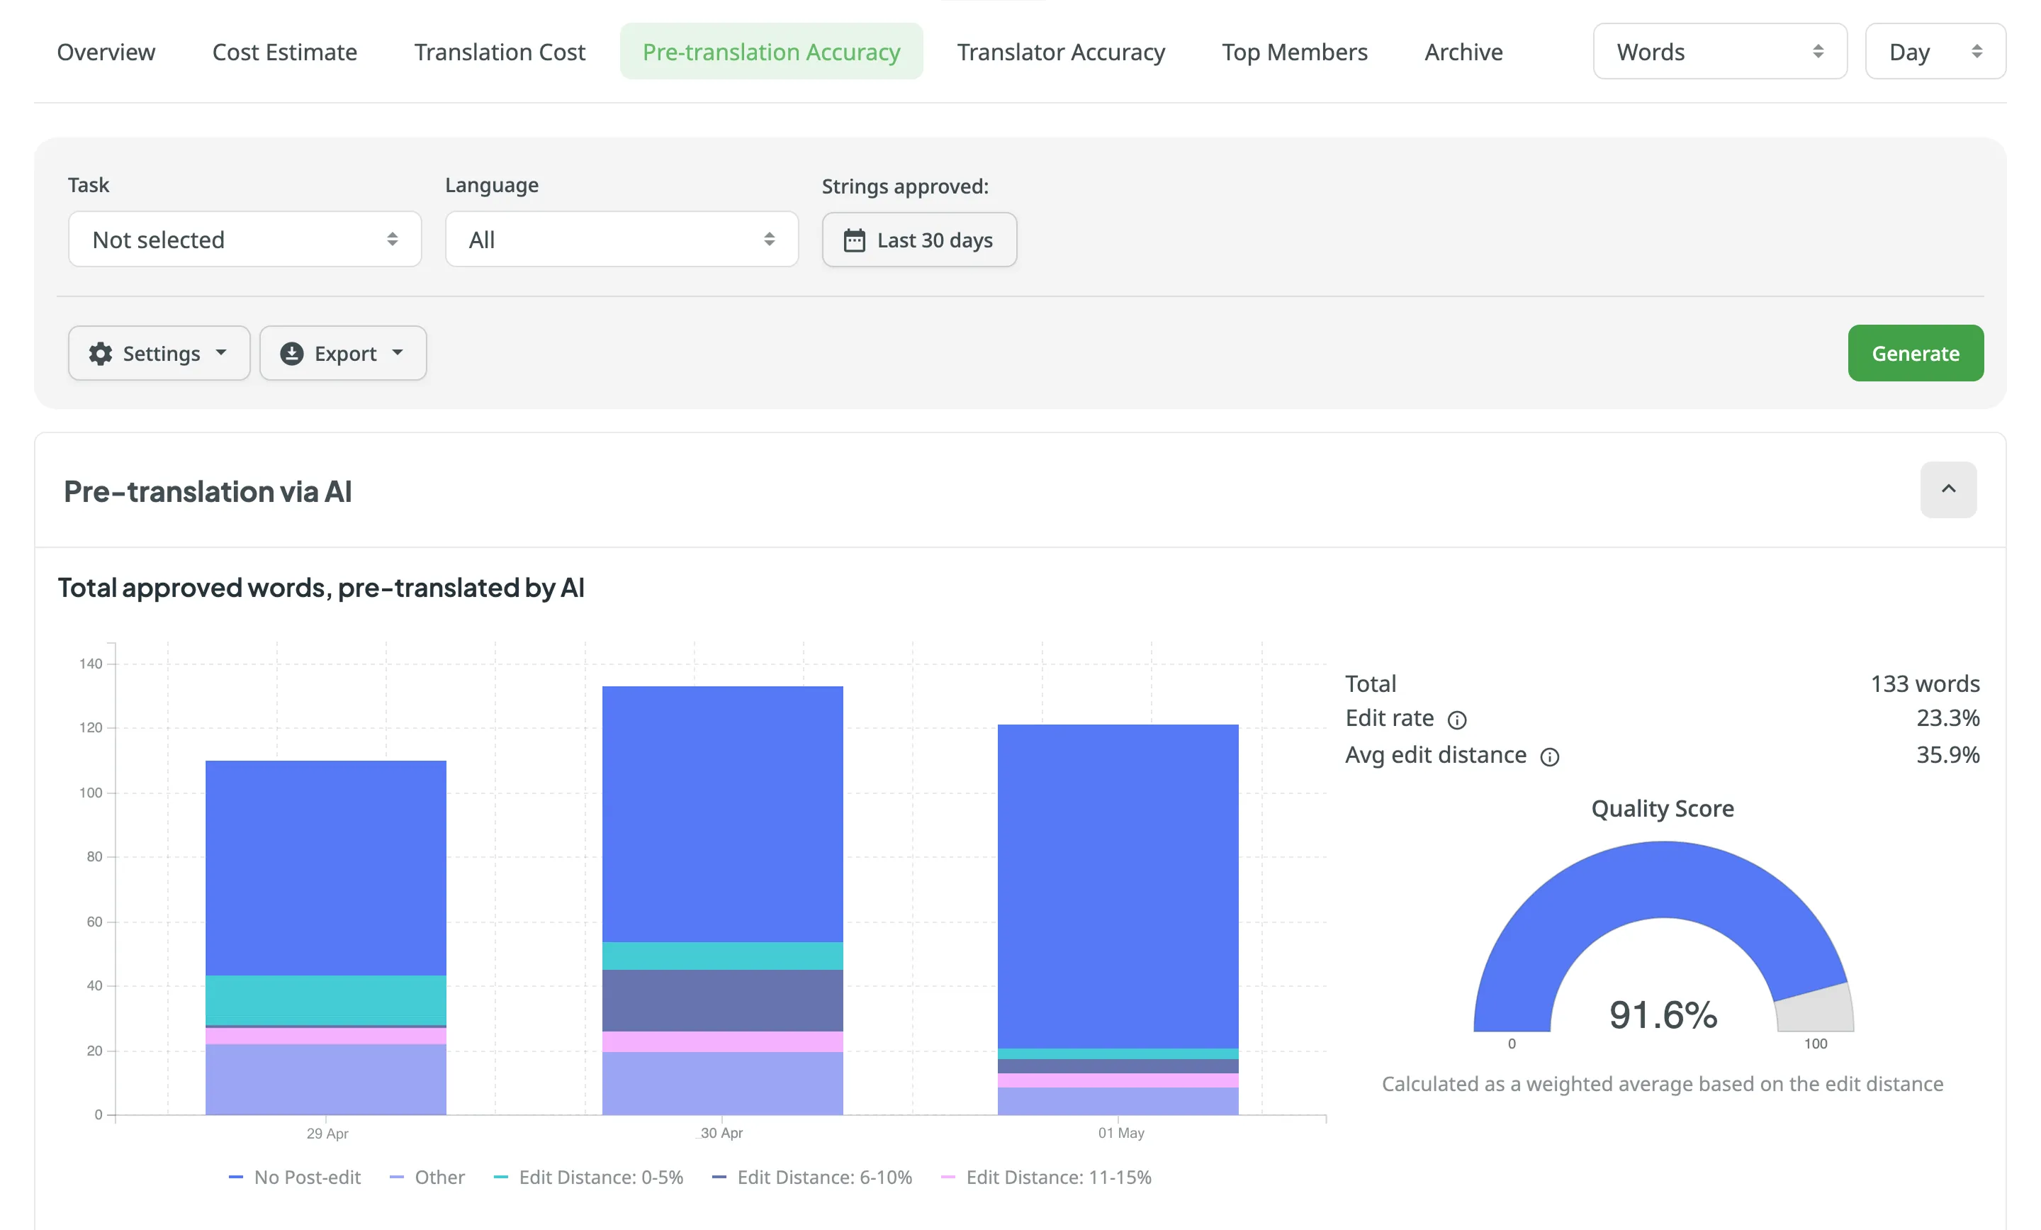The width and height of the screenshot is (2041, 1230).
Task: Open the Cost Estimate tab
Action: pyautogui.click(x=284, y=52)
